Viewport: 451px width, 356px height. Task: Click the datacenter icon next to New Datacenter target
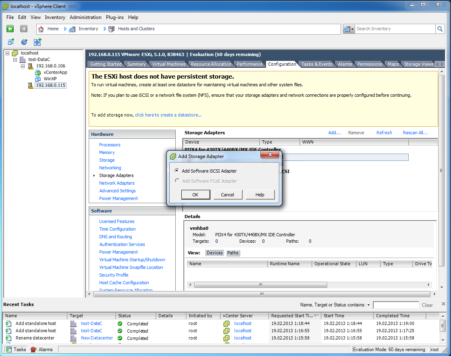[73, 338]
